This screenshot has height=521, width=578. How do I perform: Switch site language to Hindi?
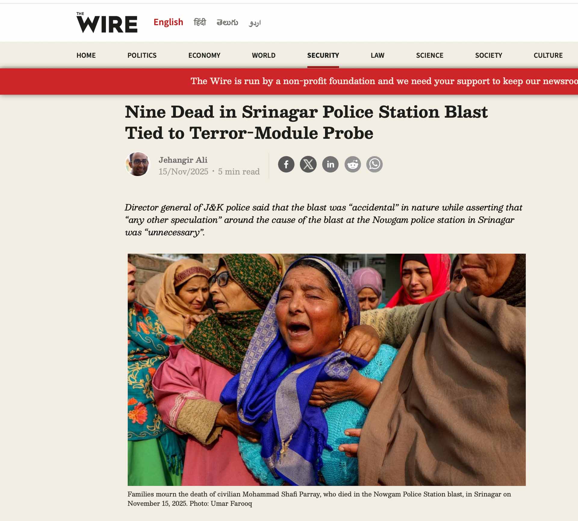point(200,22)
